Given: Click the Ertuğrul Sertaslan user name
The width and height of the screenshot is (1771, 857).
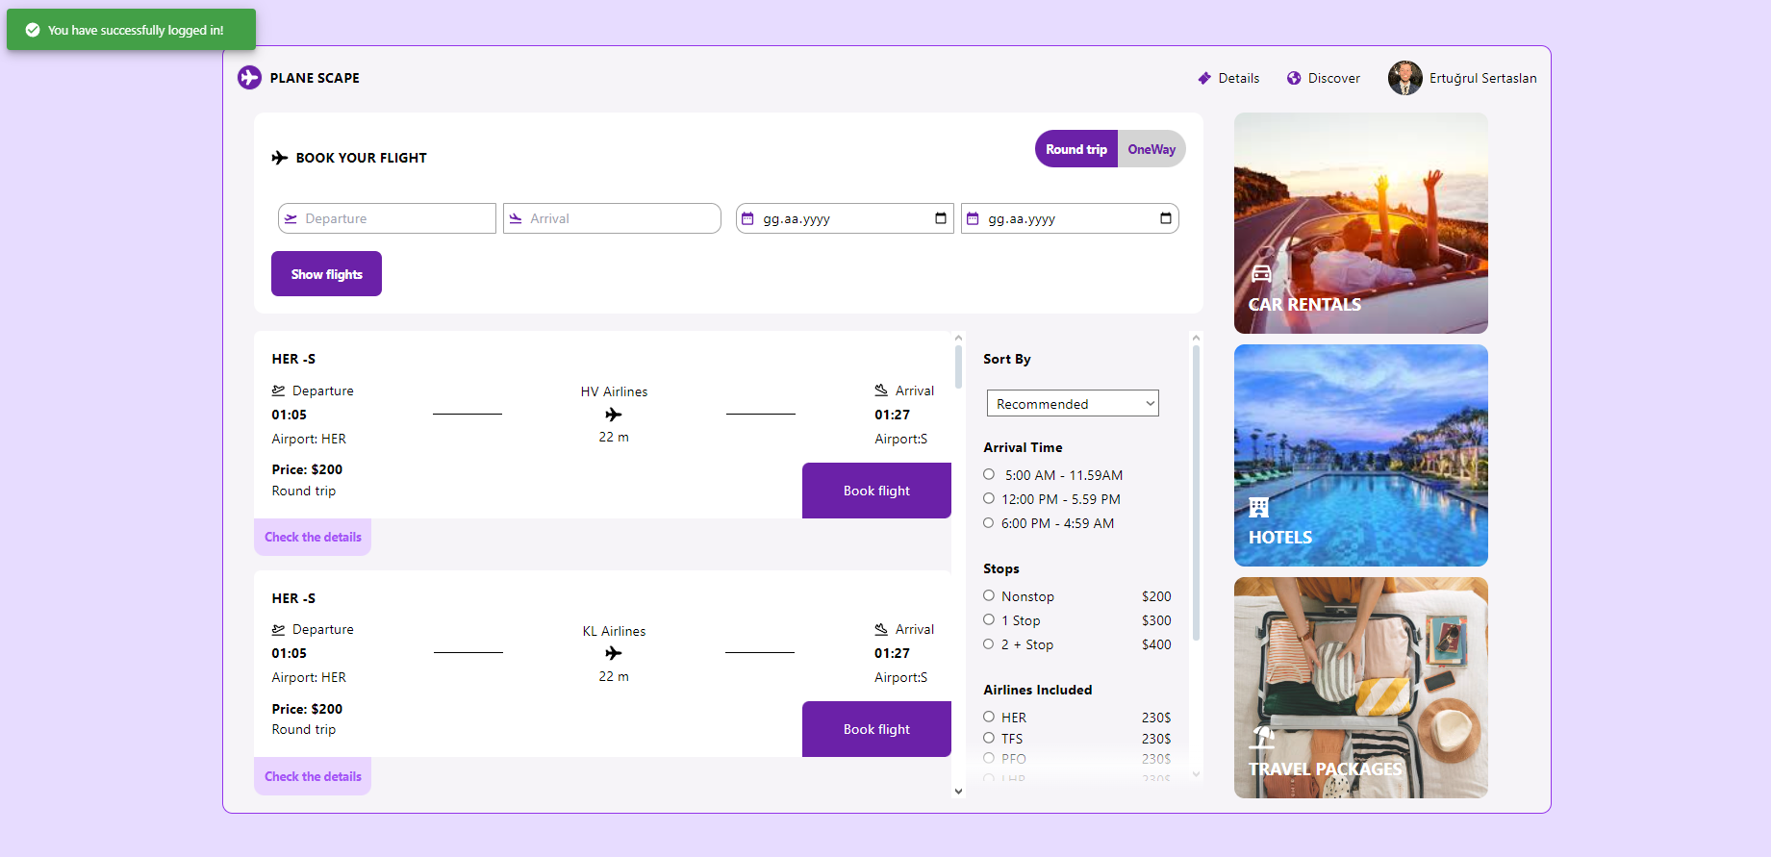Looking at the screenshot, I should 1482,78.
